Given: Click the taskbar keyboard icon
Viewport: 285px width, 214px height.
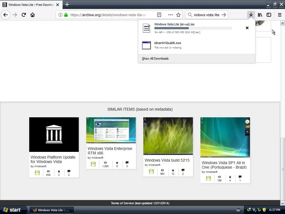Looking at the screenshot, I should (x=238, y=210).
